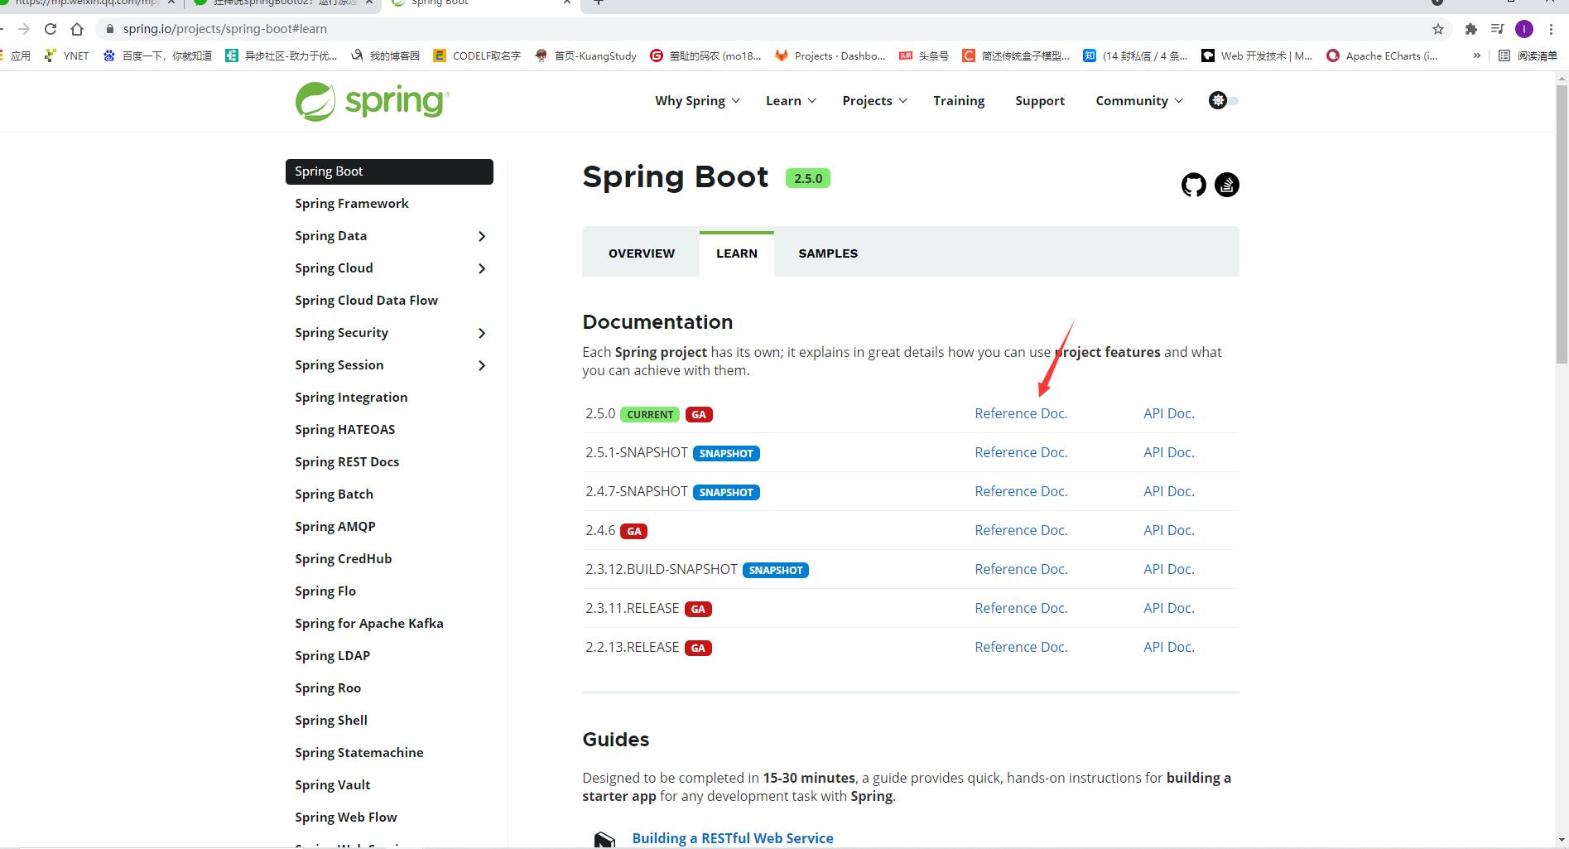Viewport: 1569px width, 849px height.
Task: Open the Projects Dashboard GitLab bookmark
Action: (830, 55)
